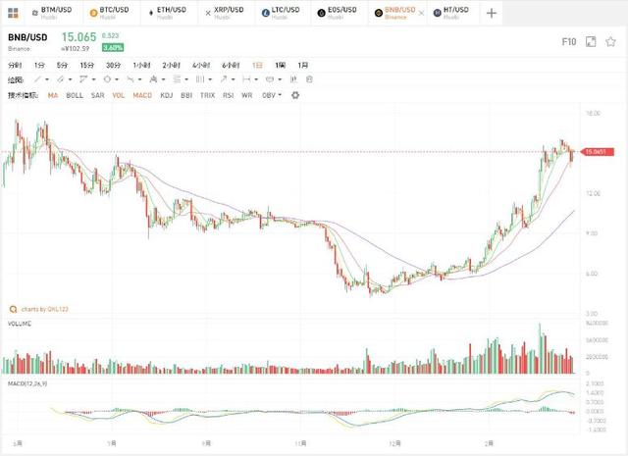The width and height of the screenshot is (628, 456).
Task: Expand the arrow tool options
Action: pyautogui.click(x=234, y=79)
